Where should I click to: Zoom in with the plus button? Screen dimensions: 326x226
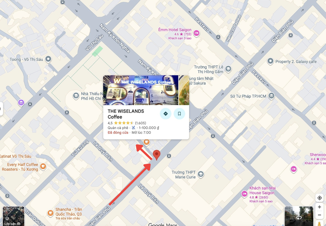point(319,207)
